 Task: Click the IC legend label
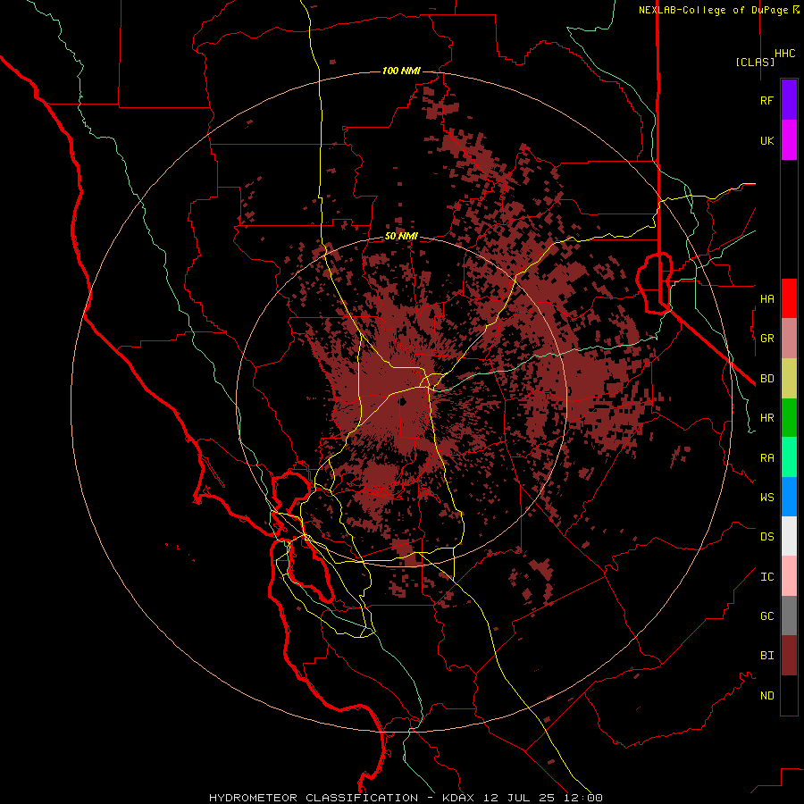pos(766,577)
